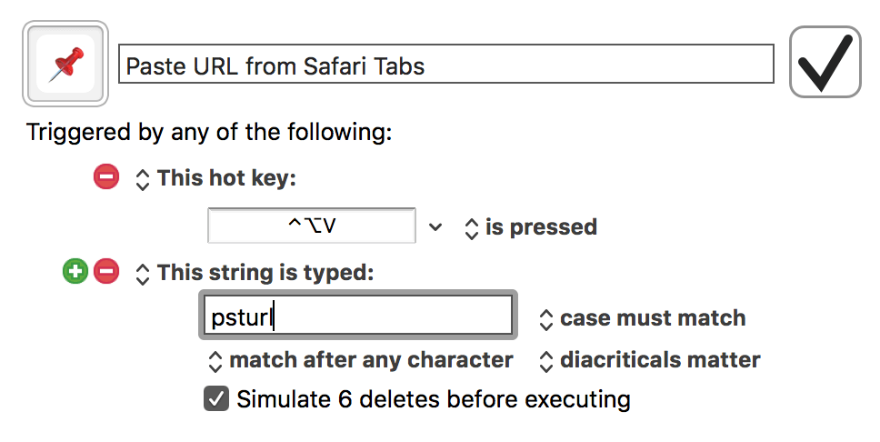Viewport: 880px width, 442px height.
Task: Click 'This string is typed:' trigger type label
Action: pyautogui.click(x=265, y=272)
